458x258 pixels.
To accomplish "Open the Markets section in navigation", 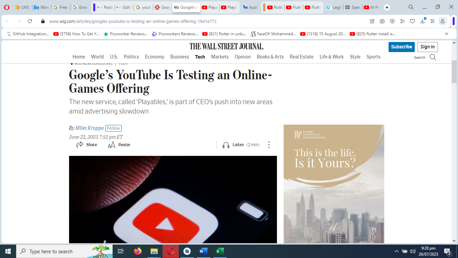I will coord(220,57).
